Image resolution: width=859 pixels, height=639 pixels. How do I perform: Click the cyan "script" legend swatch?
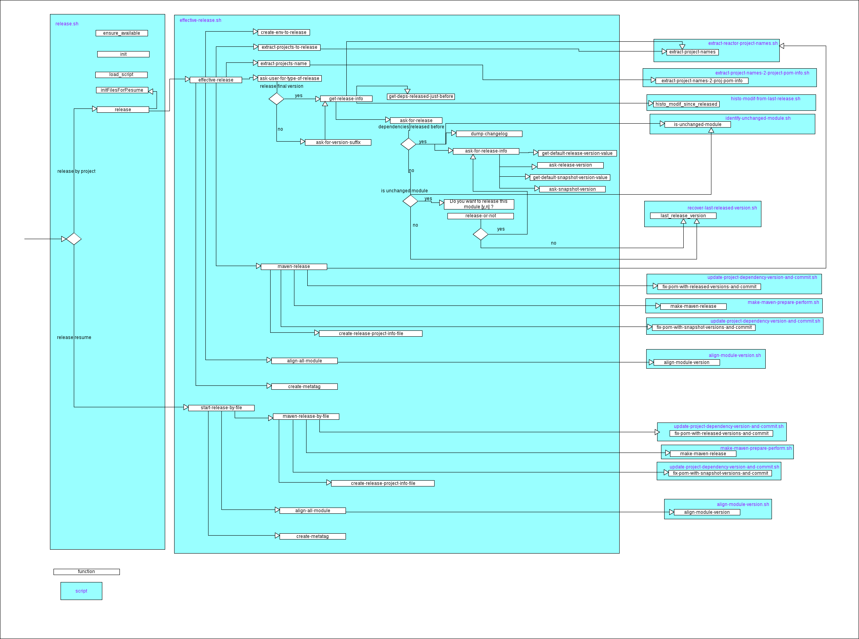coord(81,591)
